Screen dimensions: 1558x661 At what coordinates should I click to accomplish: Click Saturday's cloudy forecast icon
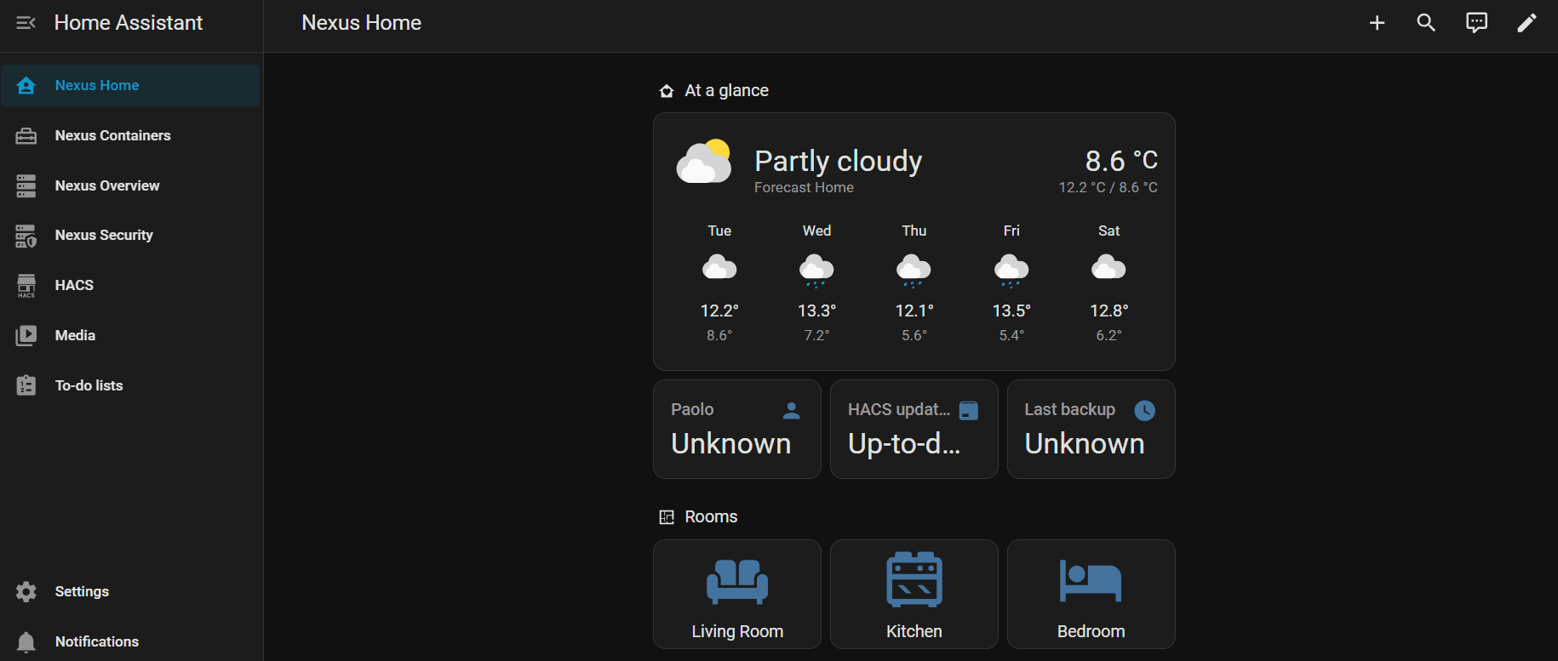[1108, 267]
